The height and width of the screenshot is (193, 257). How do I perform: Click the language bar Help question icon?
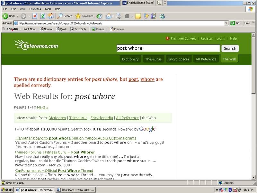coord(159,3)
